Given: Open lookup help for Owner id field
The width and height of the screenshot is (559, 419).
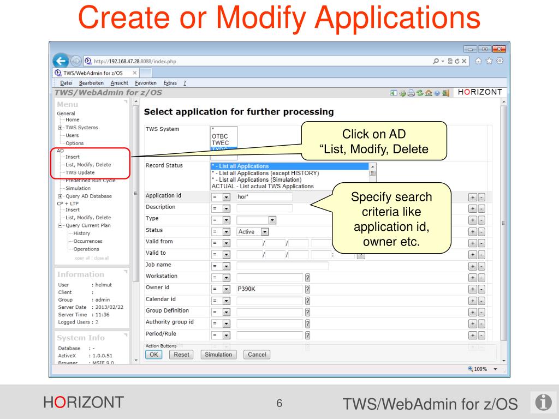Looking at the screenshot, I should coord(307,289).
